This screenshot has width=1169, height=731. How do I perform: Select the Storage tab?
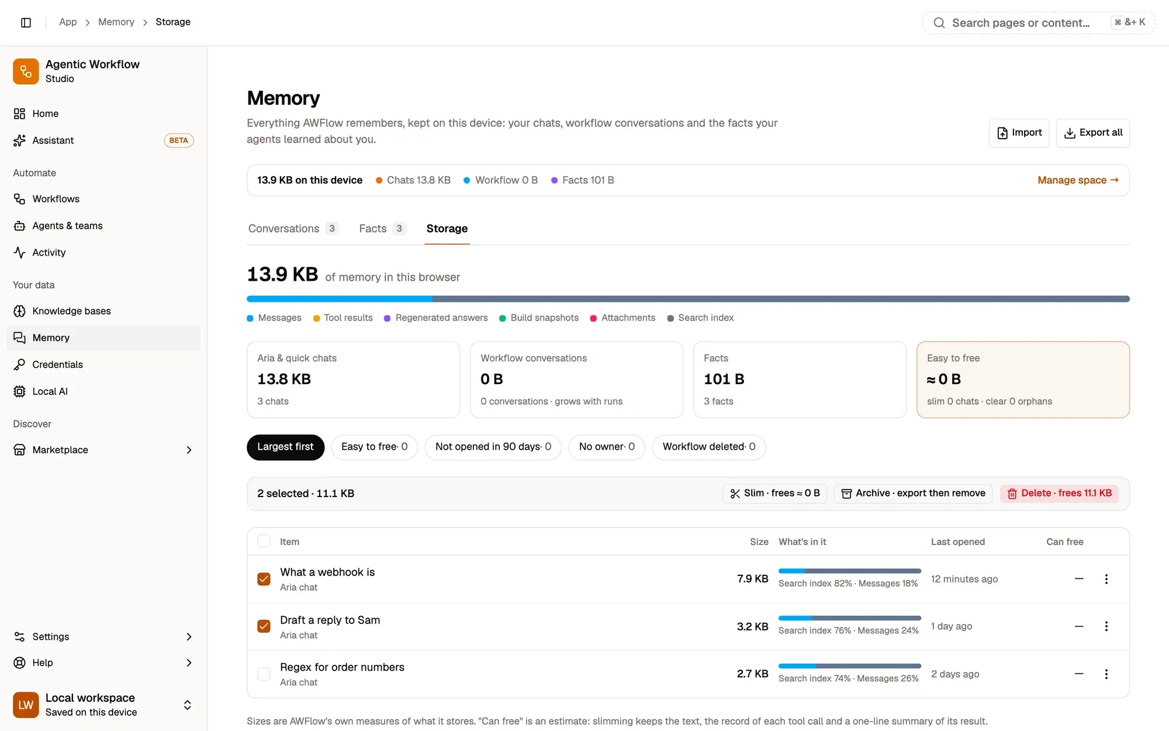(447, 229)
